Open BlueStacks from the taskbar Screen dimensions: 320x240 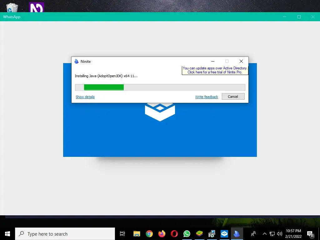point(199,234)
